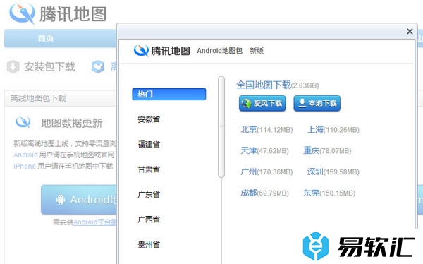Download the 东莞 map (150.15MB)
This screenshot has width=423, height=264.
click(x=329, y=193)
